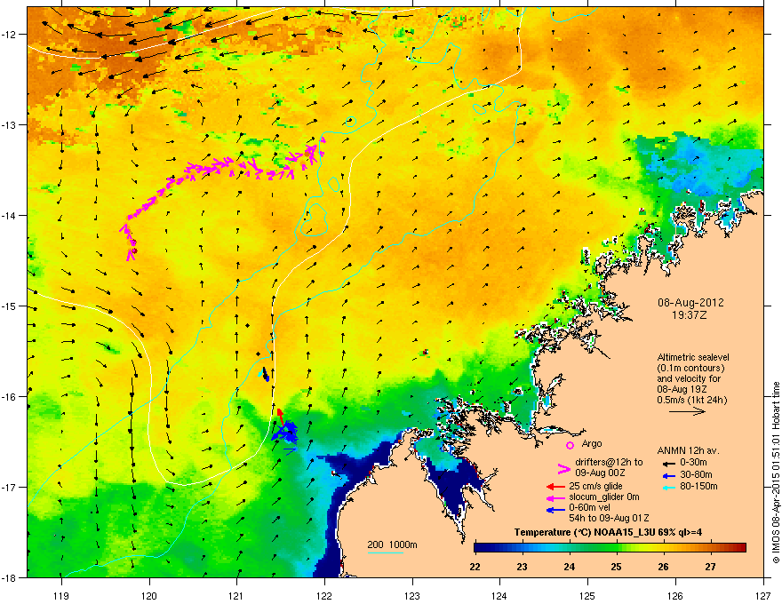Click the dark red end of temperature colorbar
Image resolution: width=782 pixels, height=604 pixels.
(740, 547)
